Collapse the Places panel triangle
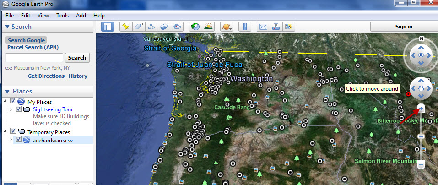The height and width of the screenshot is (185, 438). pos(7,92)
